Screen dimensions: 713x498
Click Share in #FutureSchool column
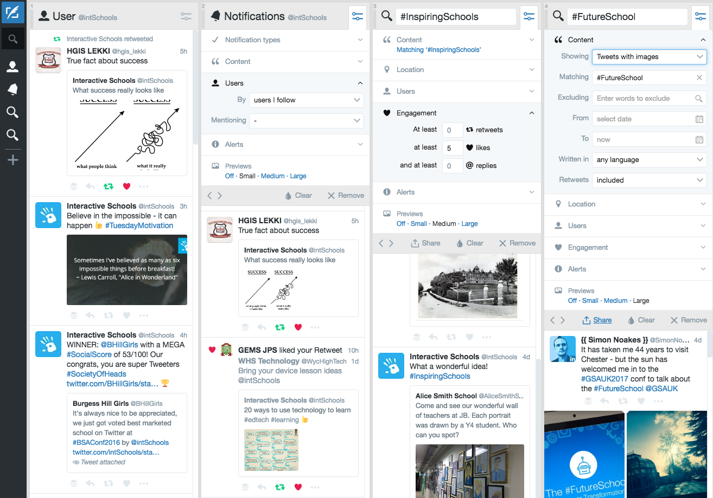597,320
